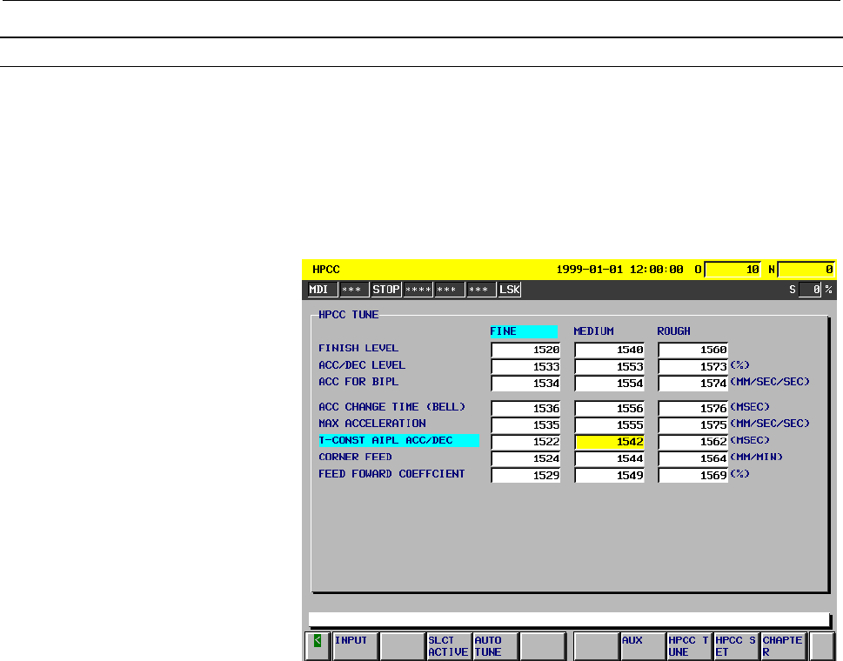Click the green left-arrow softkey
This screenshot has height=661, width=843.
click(x=318, y=646)
